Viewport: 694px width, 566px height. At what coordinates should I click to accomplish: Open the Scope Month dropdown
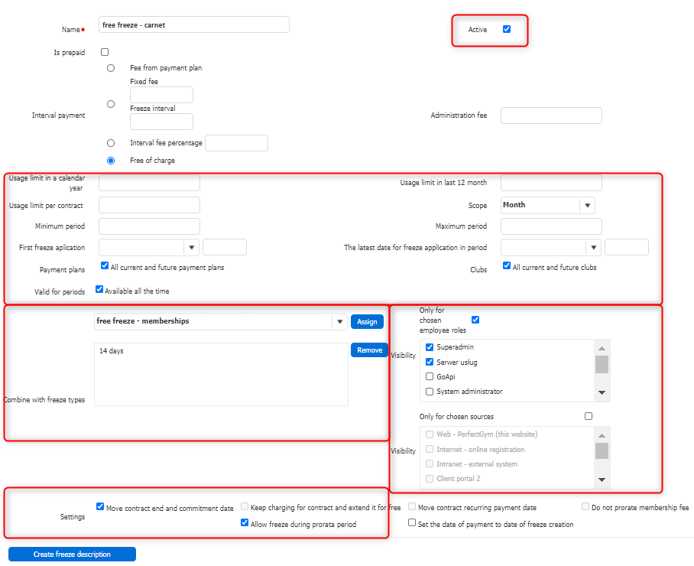coord(586,205)
